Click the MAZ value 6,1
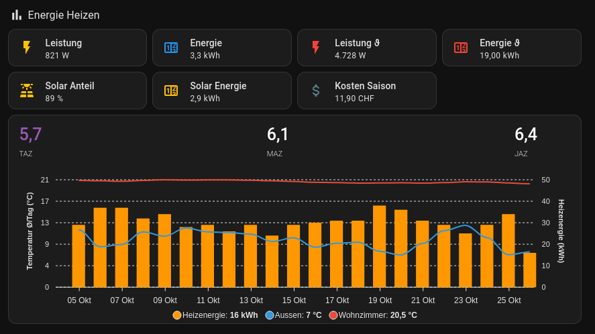Image resolution: width=595 pixels, height=334 pixels. (x=278, y=135)
